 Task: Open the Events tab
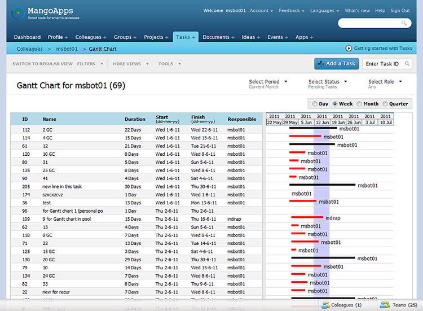pos(275,37)
